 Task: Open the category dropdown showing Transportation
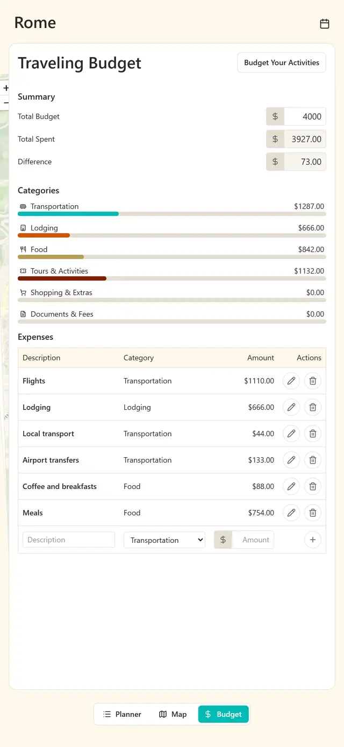click(x=164, y=540)
